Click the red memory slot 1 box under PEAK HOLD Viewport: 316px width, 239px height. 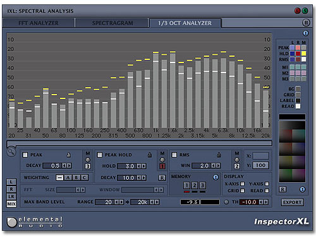(x=162, y=166)
